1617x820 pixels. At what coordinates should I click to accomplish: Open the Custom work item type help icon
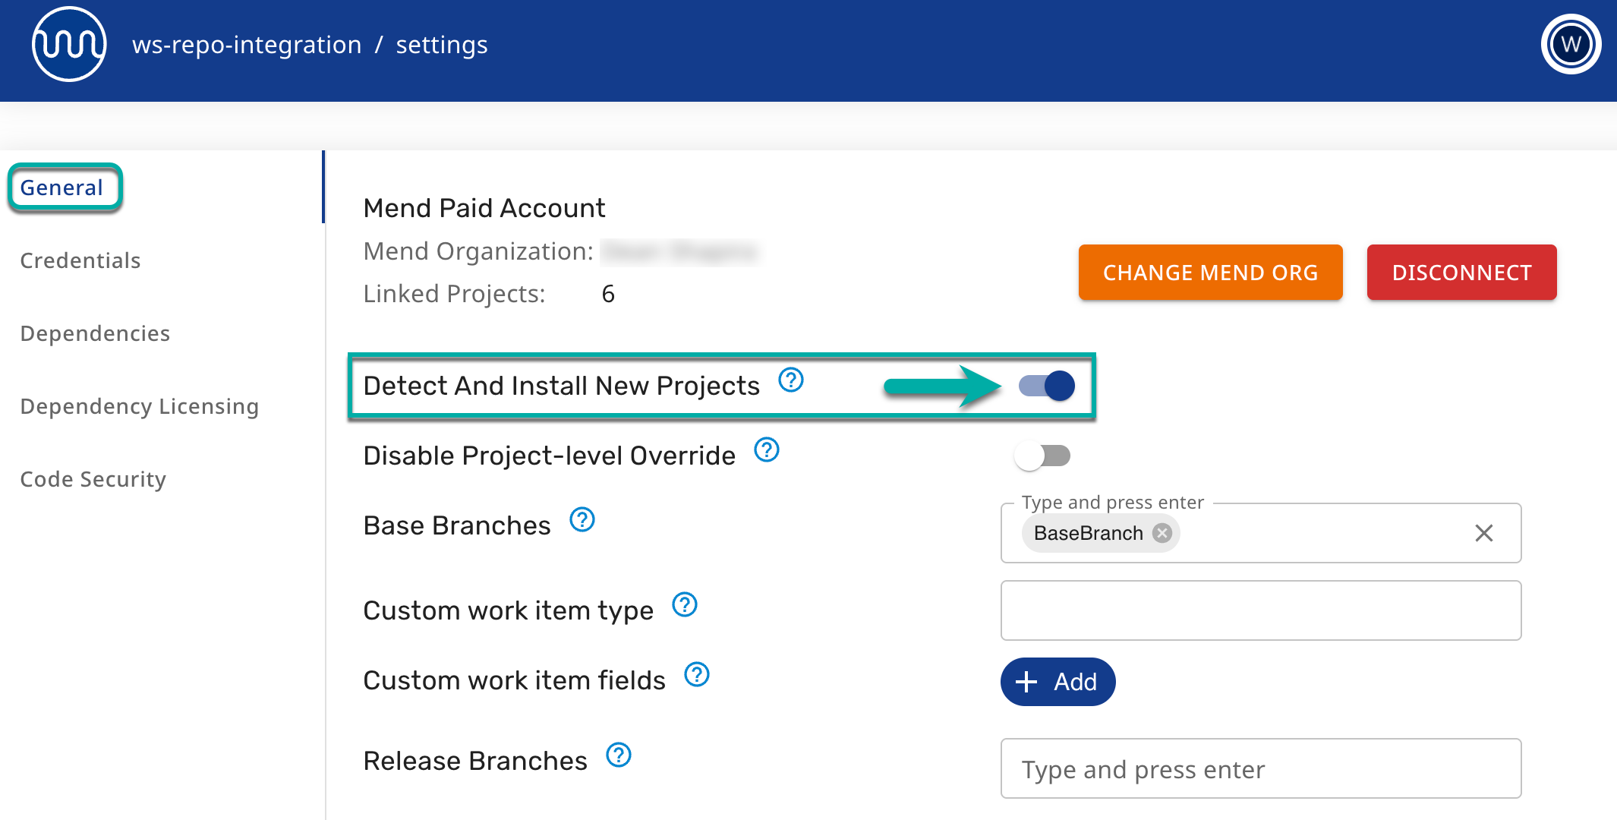click(685, 605)
